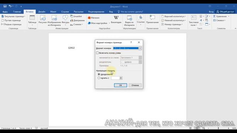This screenshot has width=237, height=133.
Task: Insert a Пустая страница blank page
Action: [11, 20]
